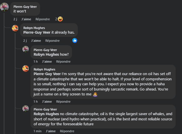Image resolution: width=182 pixels, height=134 pixels.
Task: Click Répondre under 'it already has'
Action: click(53, 41)
